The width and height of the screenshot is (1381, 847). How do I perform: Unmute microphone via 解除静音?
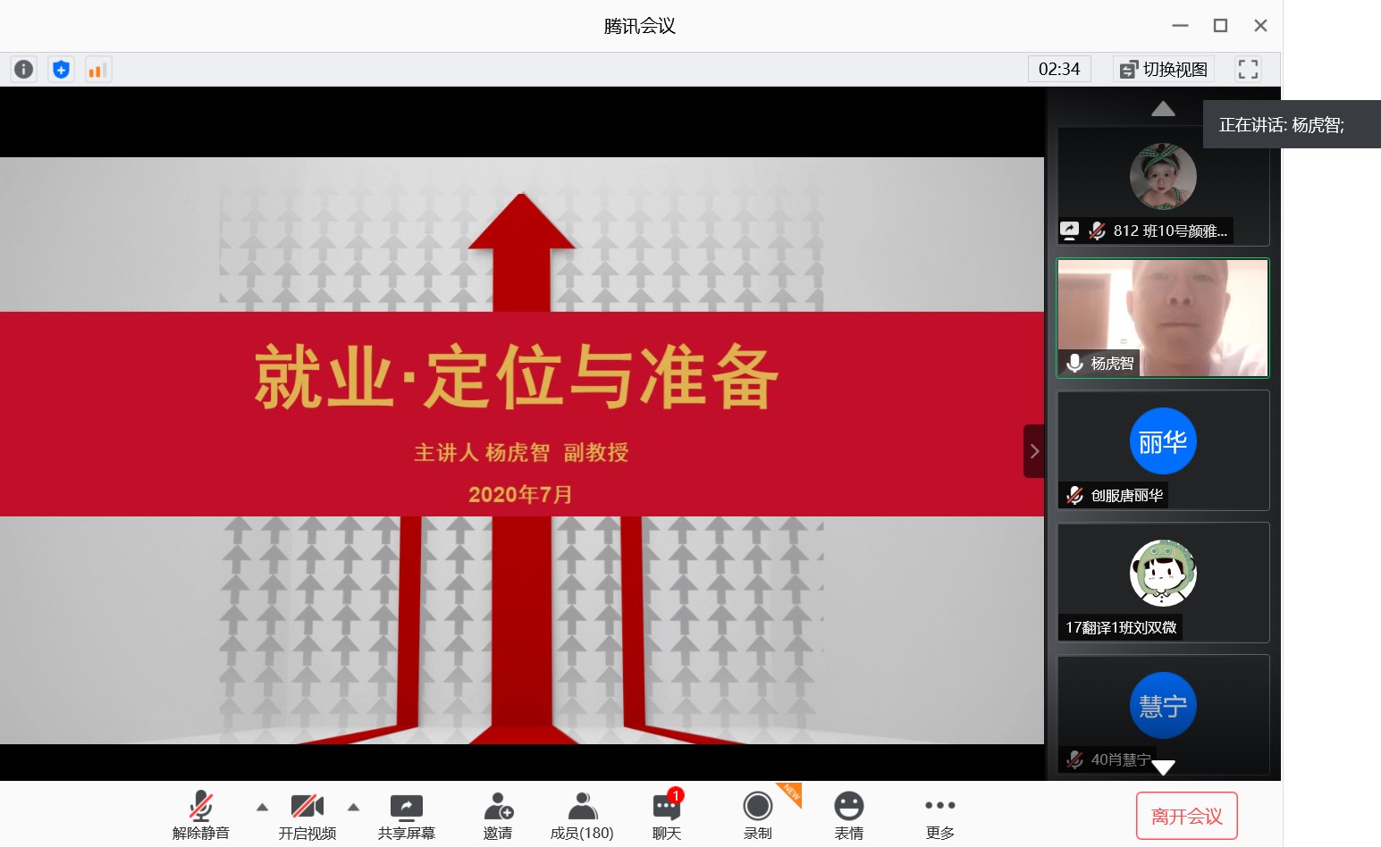(x=201, y=817)
